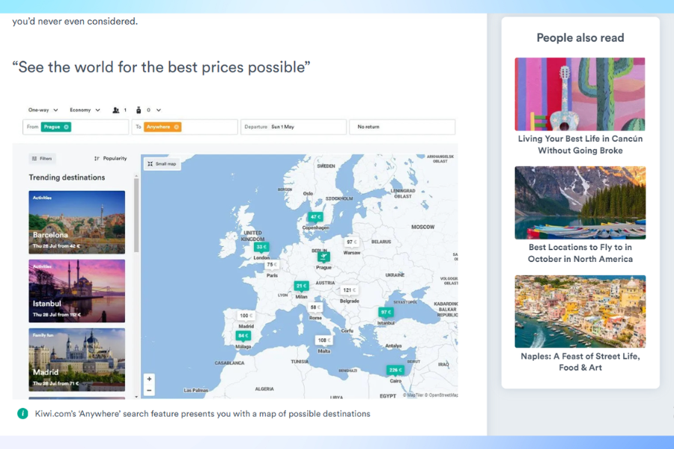This screenshot has height=449, width=674.
Task: Click the green info icon in caption
Action: click(23, 414)
